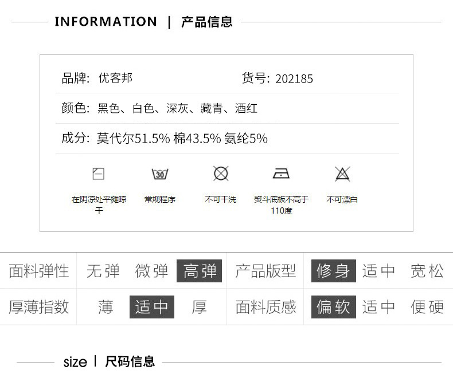Click the 成分 field label
This screenshot has height=378, width=453.
[x=75, y=138]
